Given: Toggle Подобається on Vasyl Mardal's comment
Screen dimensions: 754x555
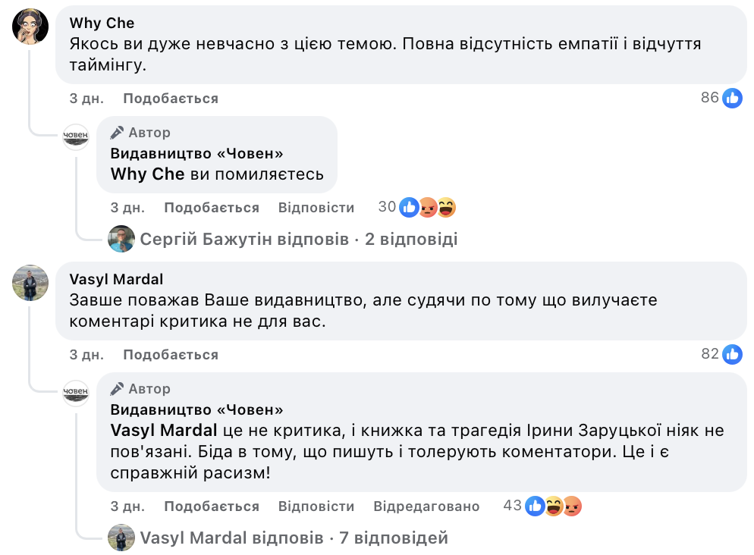Looking at the screenshot, I should (171, 355).
